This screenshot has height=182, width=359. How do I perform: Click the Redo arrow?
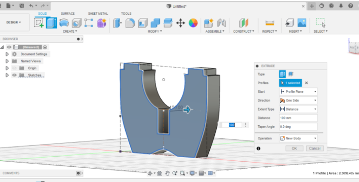point(43,6)
